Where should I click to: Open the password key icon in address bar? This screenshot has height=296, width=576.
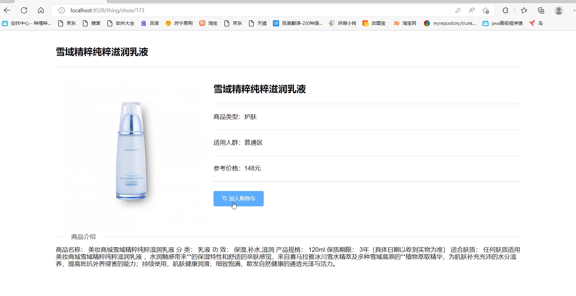(458, 10)
